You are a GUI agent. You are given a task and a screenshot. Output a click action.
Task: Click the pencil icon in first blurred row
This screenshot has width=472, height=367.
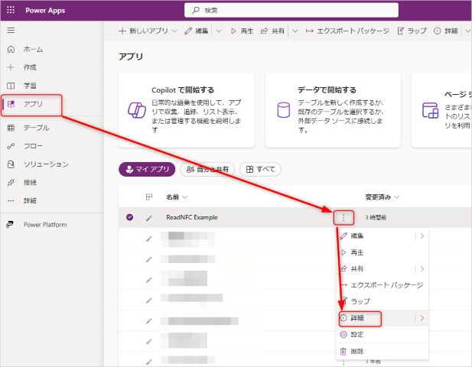(x=149, y=239)
